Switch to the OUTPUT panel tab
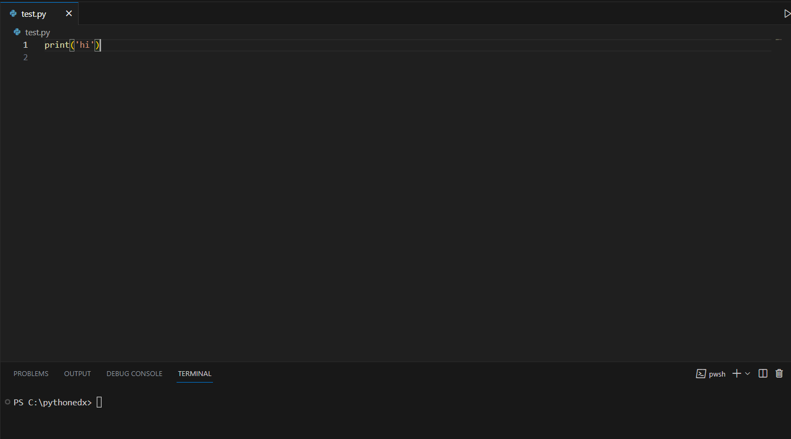The image size is (791, 439). tap(78, 374)
